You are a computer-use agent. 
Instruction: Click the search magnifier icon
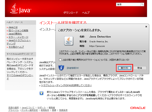pos(142,4)
